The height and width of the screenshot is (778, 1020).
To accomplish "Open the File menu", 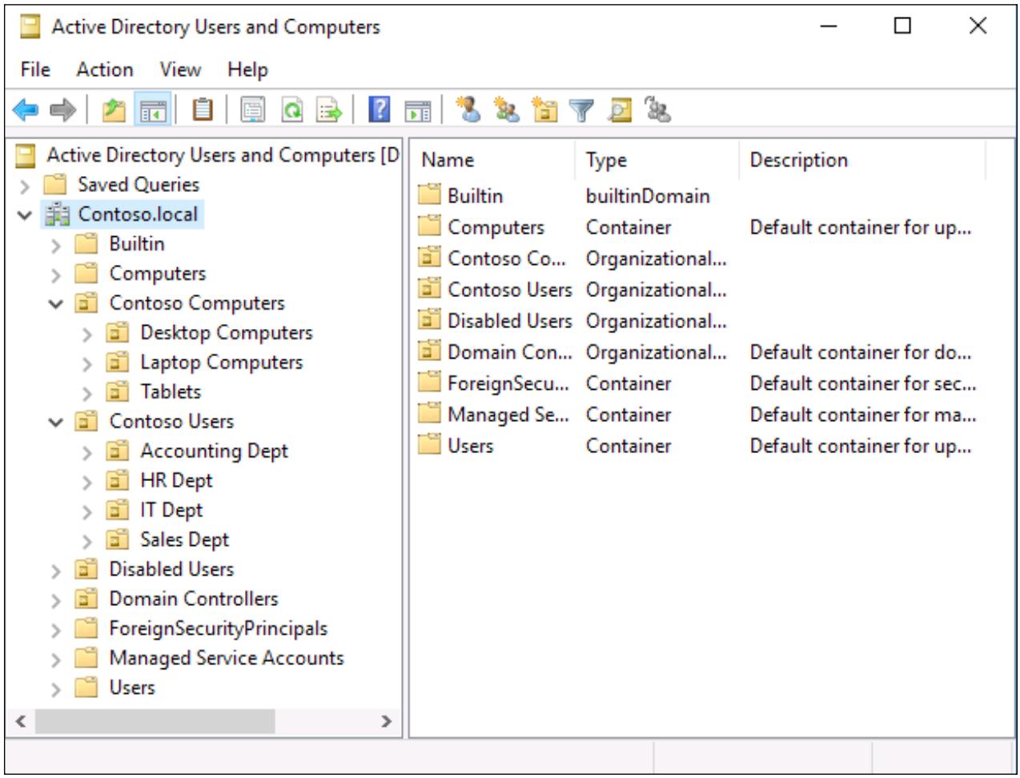I will tap(35, 70).
